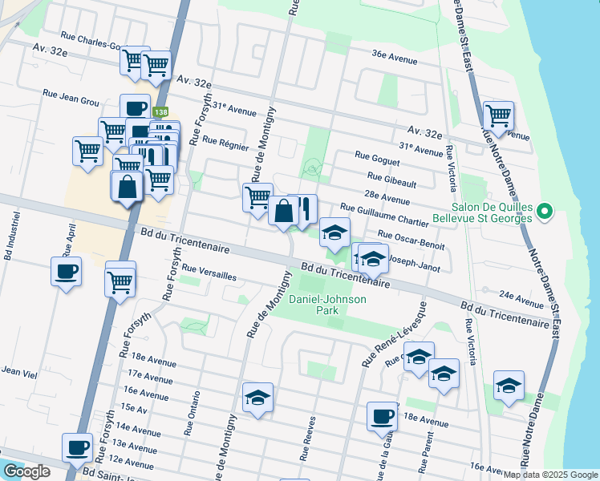Open the shopping bag marker beside the restaurant

click(x=283, y=212)
